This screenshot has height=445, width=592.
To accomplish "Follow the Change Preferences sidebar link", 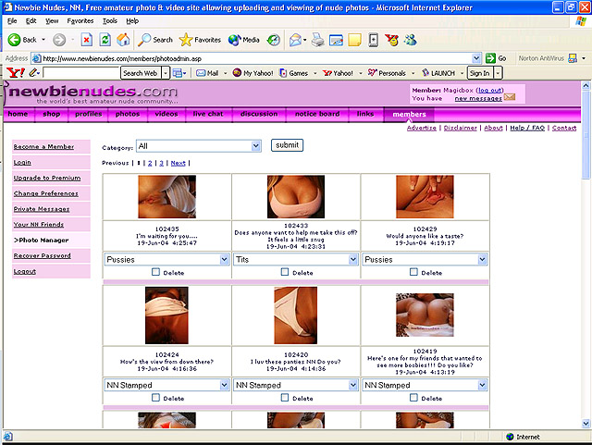I will tap(45, 193).
